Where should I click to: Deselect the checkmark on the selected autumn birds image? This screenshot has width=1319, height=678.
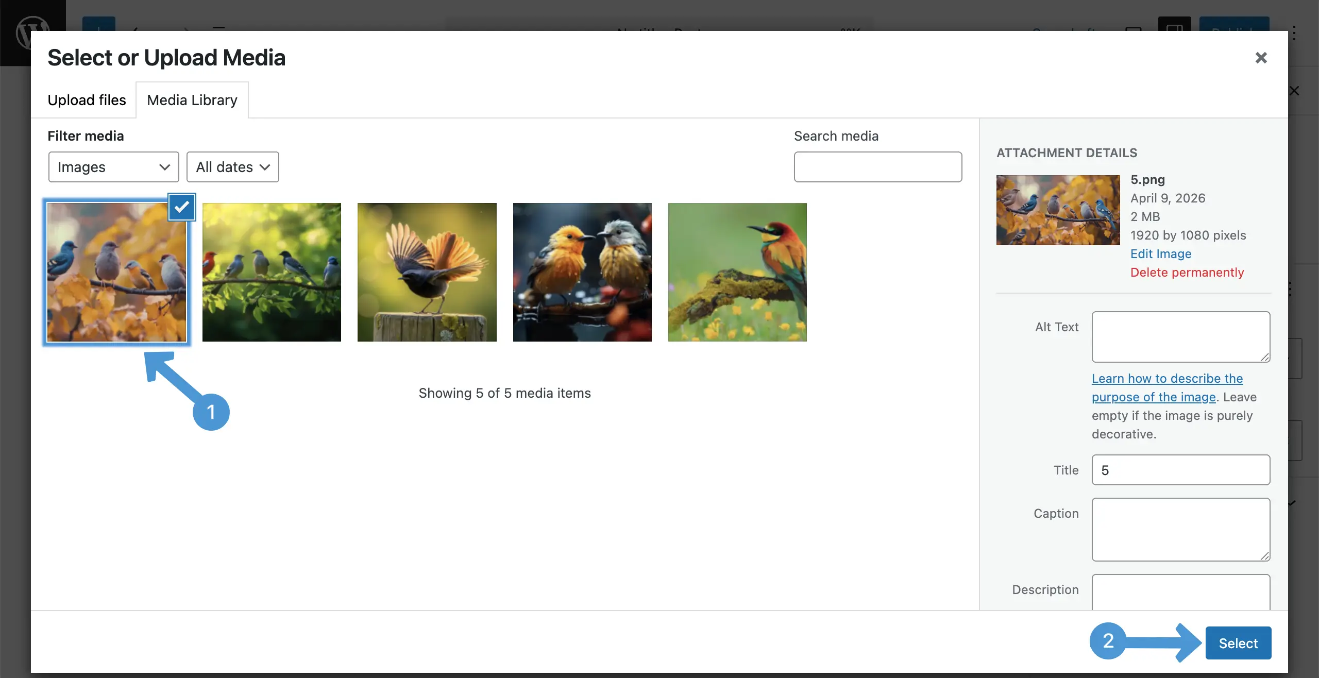click(181, 207)
